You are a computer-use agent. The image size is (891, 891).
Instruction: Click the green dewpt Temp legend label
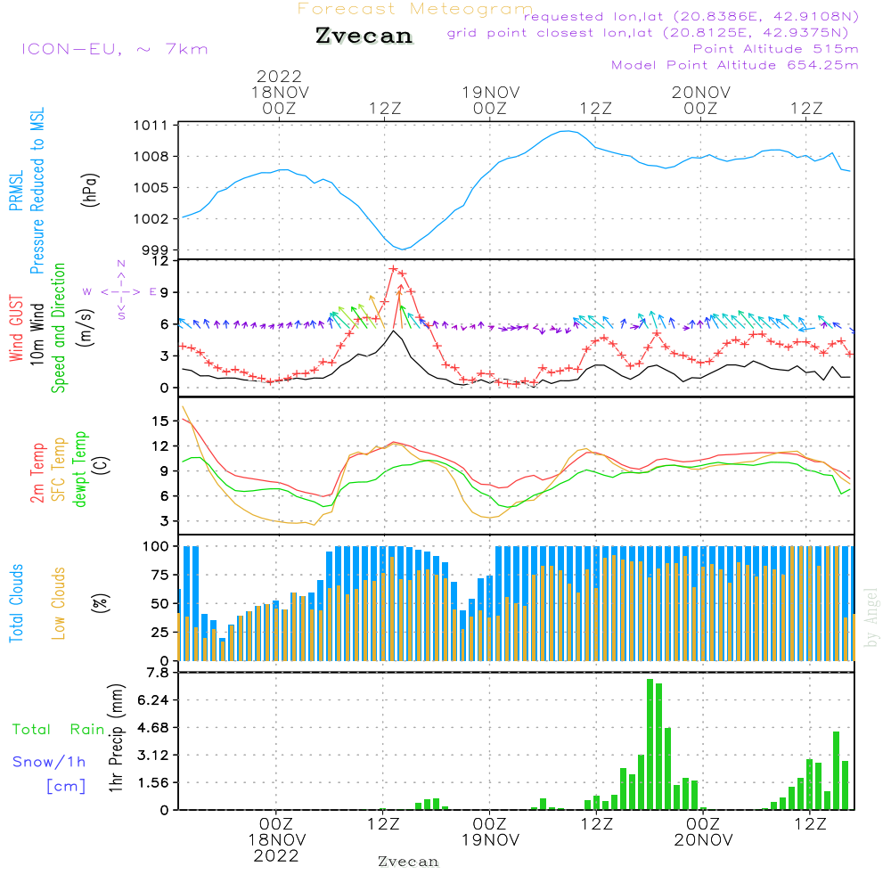pyautogui.click(x=80, y=470)
